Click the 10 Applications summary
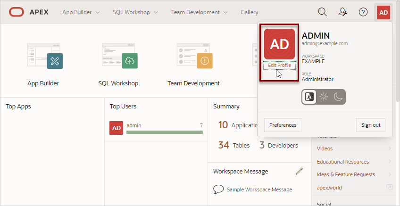 coord(238,125)
